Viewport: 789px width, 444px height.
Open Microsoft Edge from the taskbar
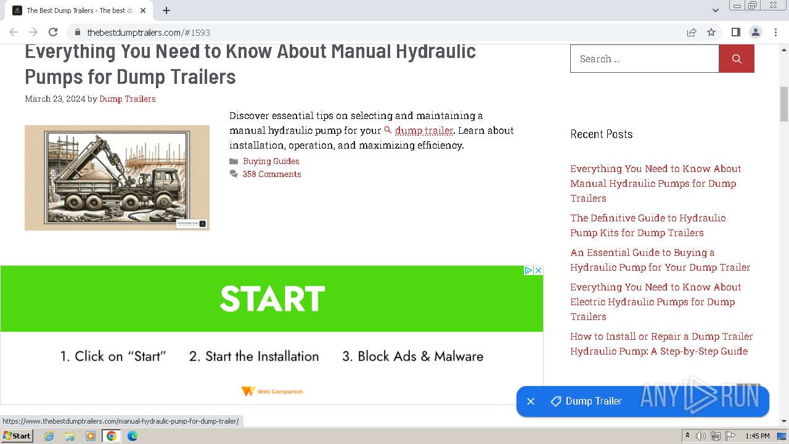pos(133,436)
